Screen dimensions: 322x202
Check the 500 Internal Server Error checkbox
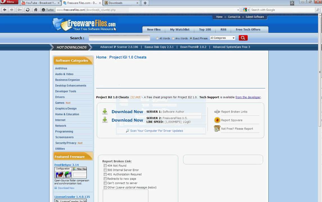(x=105, y=170)
